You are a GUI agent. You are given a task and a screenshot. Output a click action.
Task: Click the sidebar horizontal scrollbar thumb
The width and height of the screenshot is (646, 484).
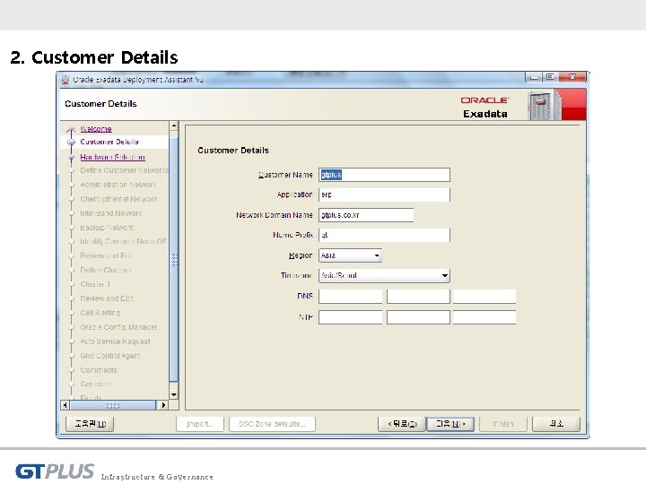click(x=113, y=405)
